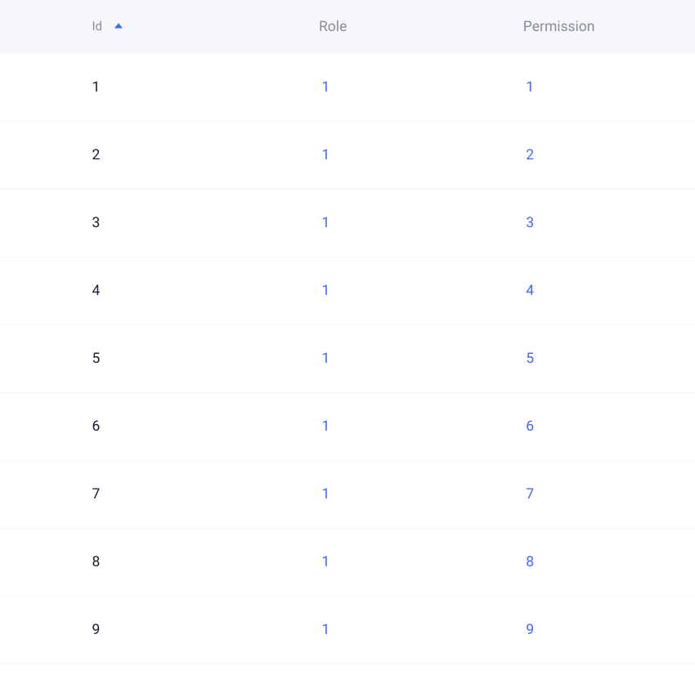Open Permission link 2
The height and width of the screenshot is (679, 695).
[530, 154]
